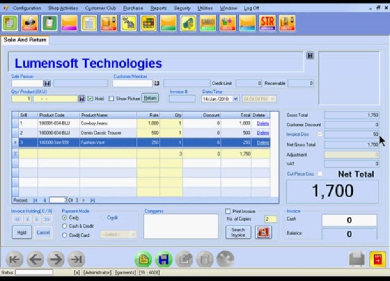Click the orange icon with blue stripe

coord(248,23)
